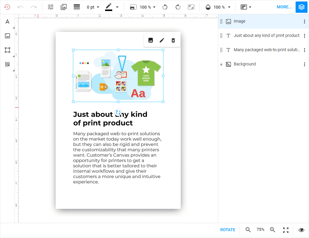Viewport: 309px width, 238px height.
Task: Open the 100 % image scale dropdown
Action: point(148,7)
